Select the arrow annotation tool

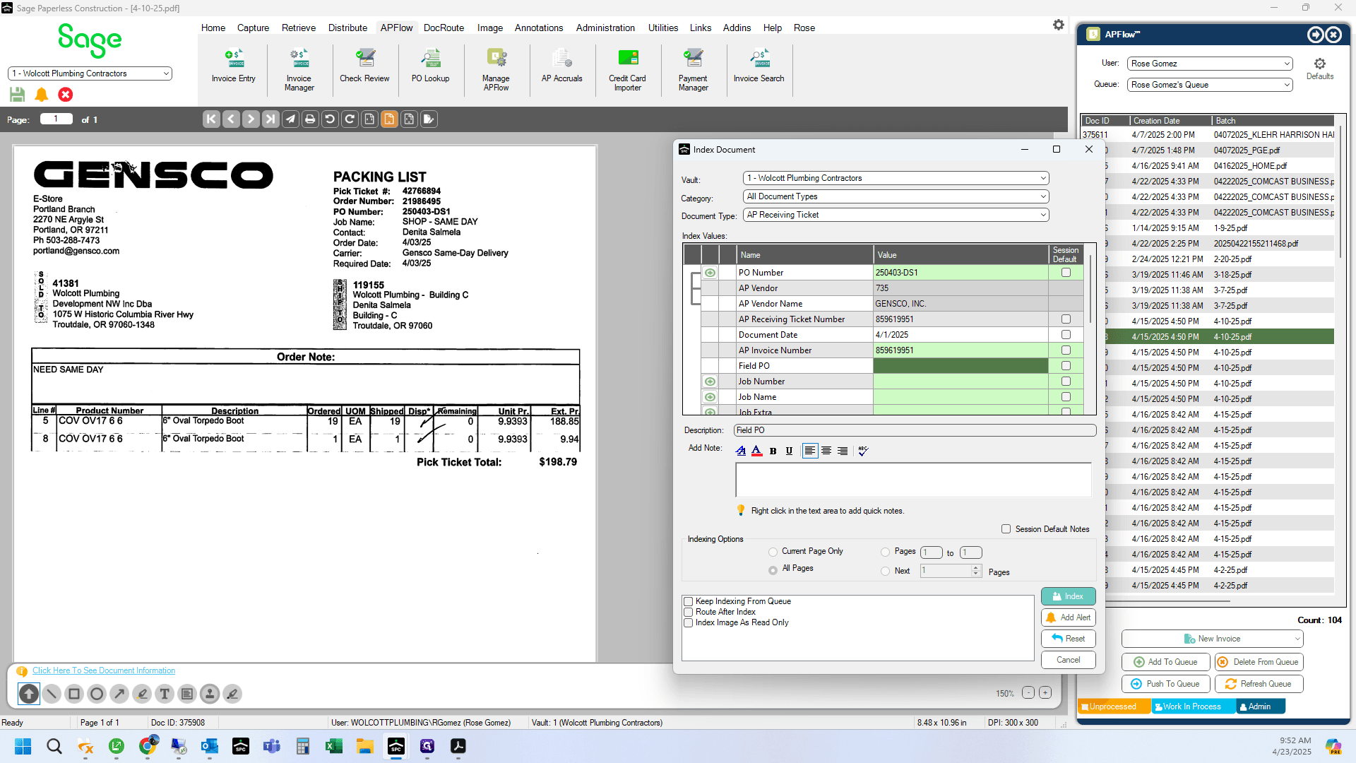(119, 694)
